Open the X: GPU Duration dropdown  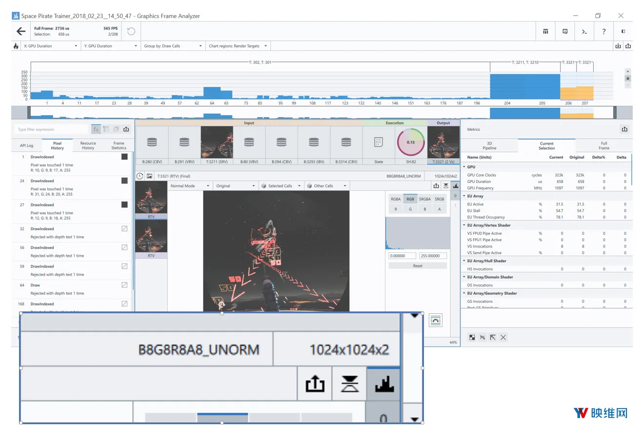click(x=51, y=46)
